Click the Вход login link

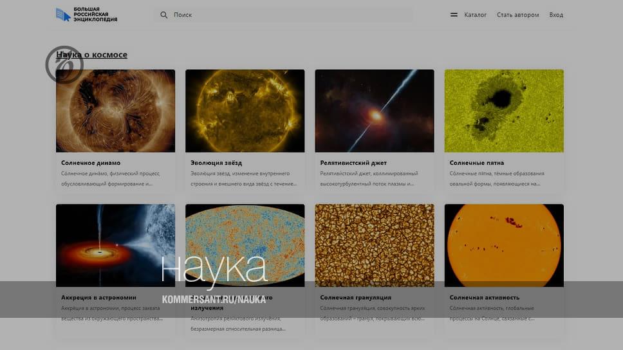(556, 15)
